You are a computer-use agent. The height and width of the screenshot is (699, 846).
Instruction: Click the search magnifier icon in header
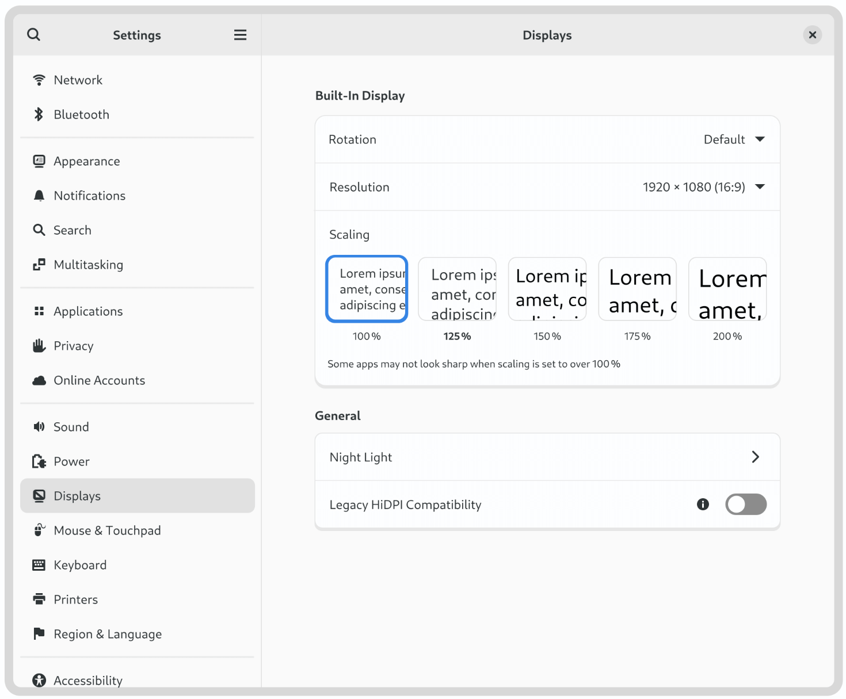(34, 35)
